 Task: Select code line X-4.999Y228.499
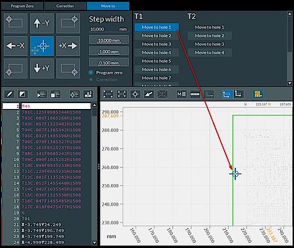(42, 242)
